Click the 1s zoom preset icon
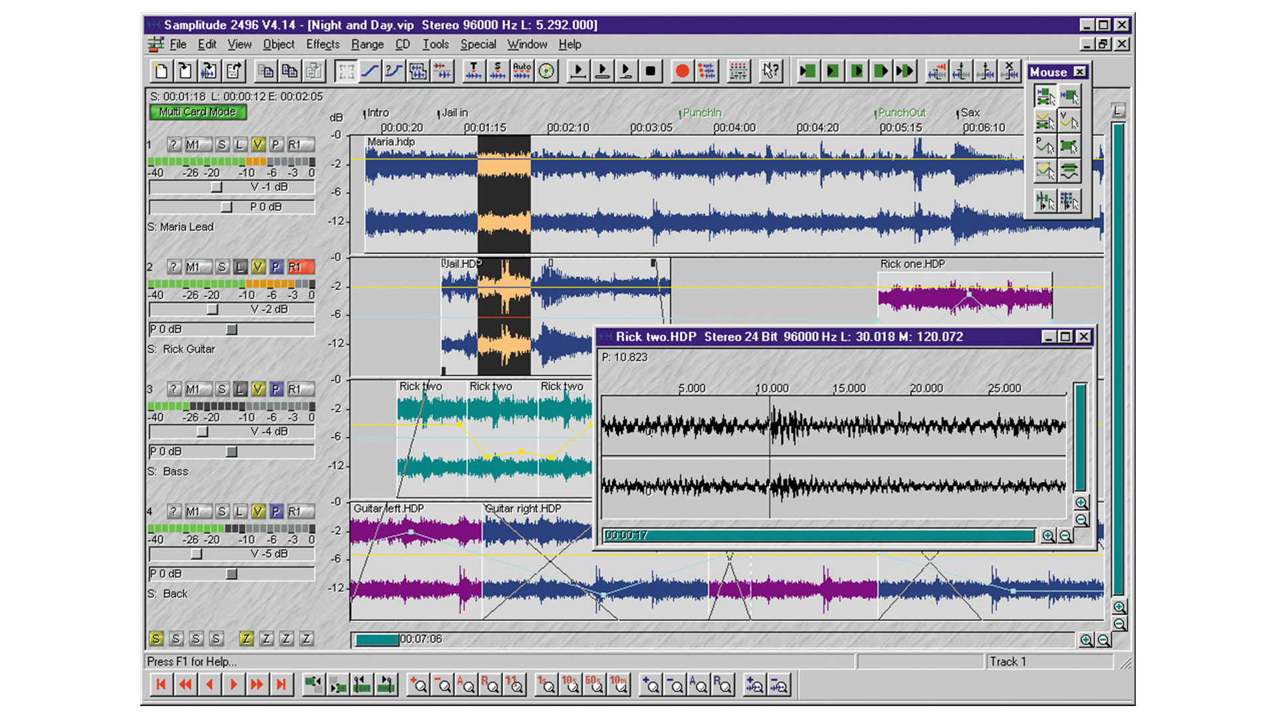 pyautogui.click(x=546, y=685)
